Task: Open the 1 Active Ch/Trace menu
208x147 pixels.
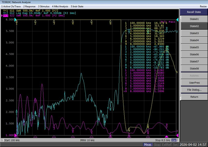Action: tap(11, 6)
